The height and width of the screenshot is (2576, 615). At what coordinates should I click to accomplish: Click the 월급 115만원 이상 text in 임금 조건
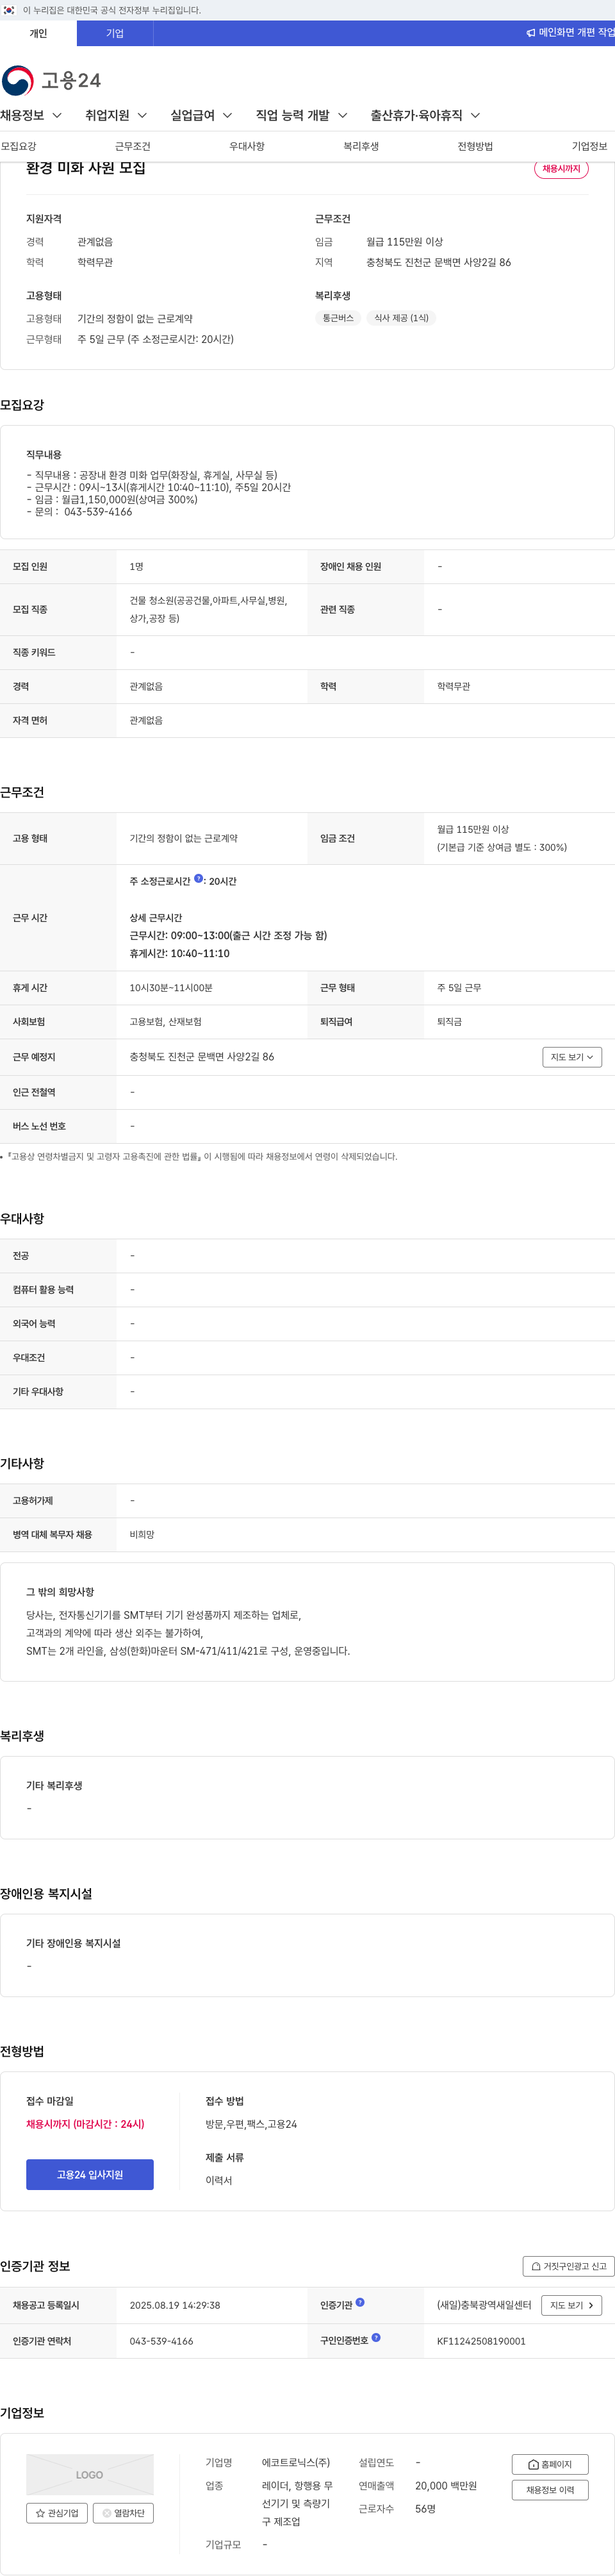click(473, 829)
